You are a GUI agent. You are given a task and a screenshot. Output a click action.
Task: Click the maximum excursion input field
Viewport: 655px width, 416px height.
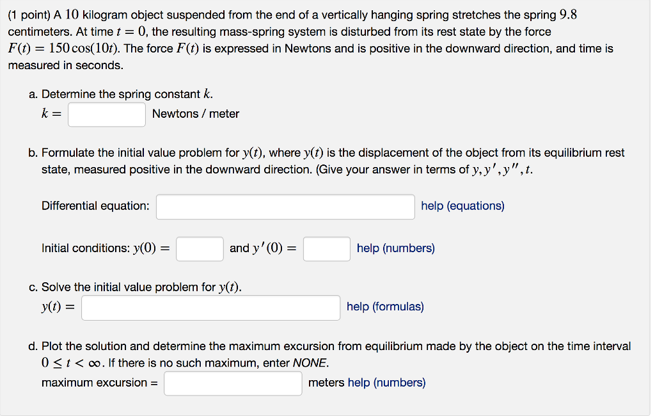point(233,383)
